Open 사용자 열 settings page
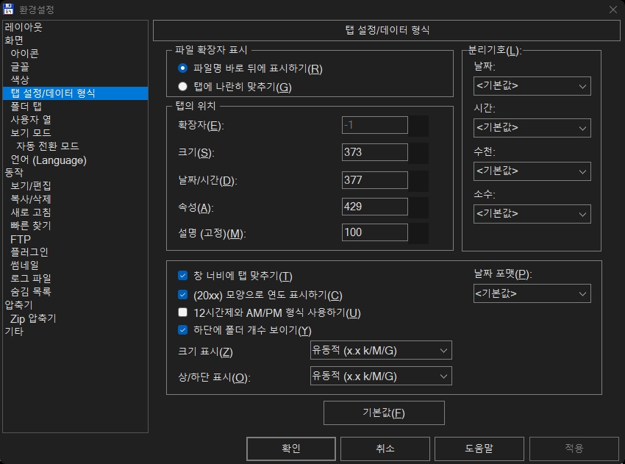The height and width of the screenshot is (464, 625). [31, 120]
